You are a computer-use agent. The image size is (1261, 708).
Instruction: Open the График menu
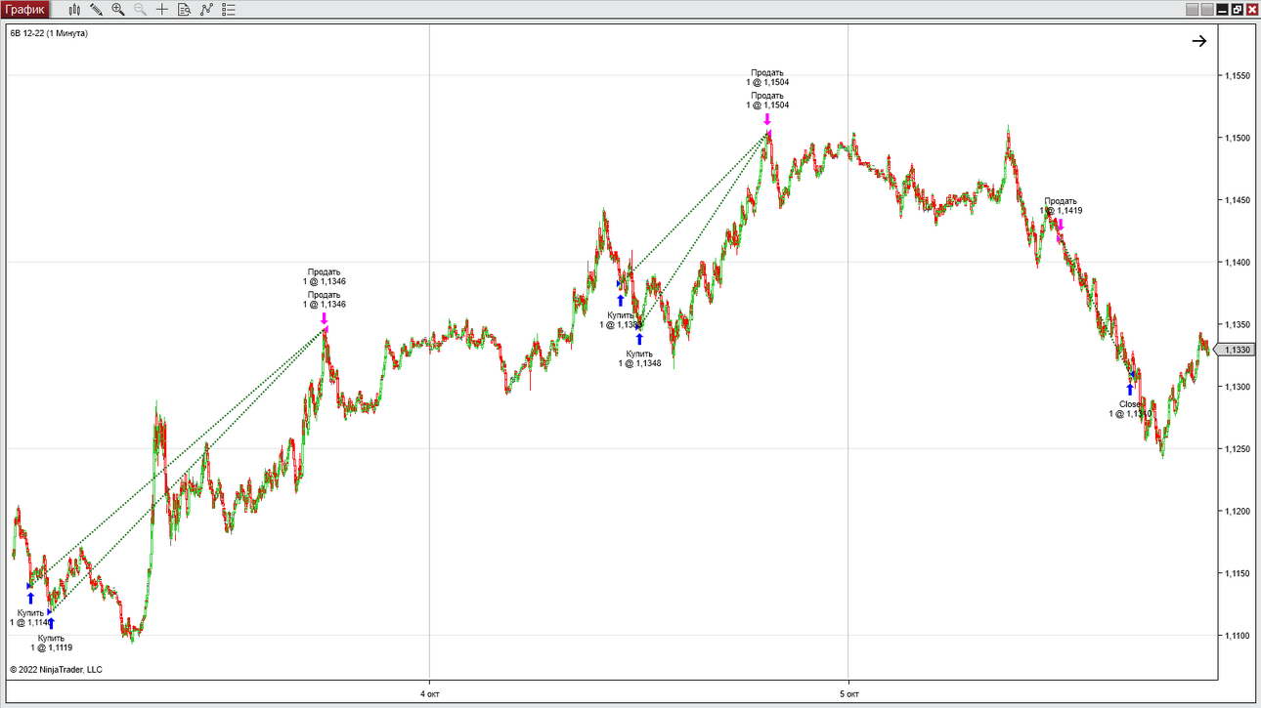coord(25,10)
